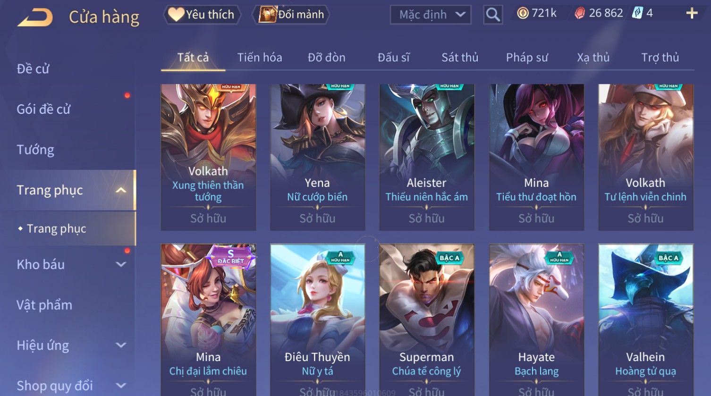711x396 pixels.
Task: Expand the Hiệu ứng sidebar section
Action: tap(121, 345)
